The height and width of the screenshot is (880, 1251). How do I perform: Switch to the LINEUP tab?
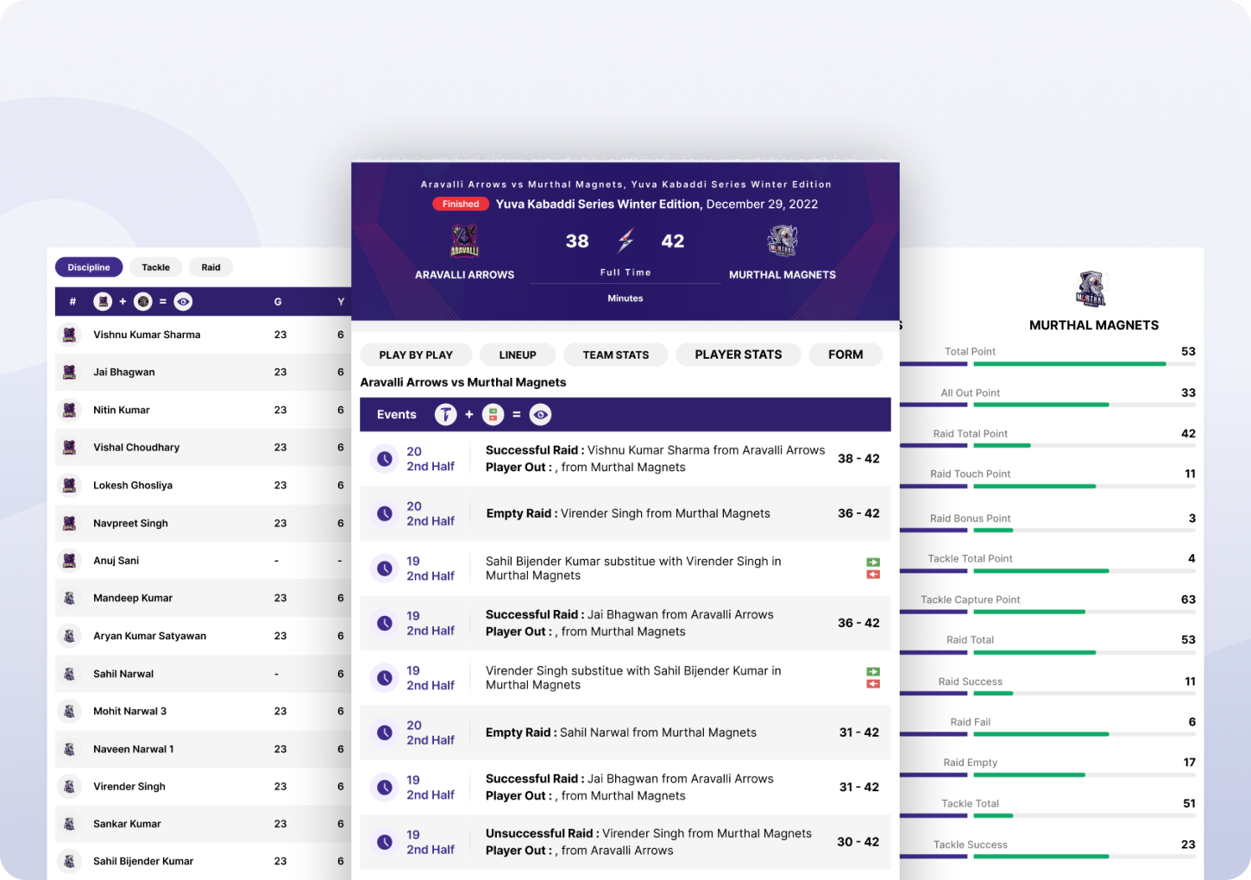pos(518,355)
